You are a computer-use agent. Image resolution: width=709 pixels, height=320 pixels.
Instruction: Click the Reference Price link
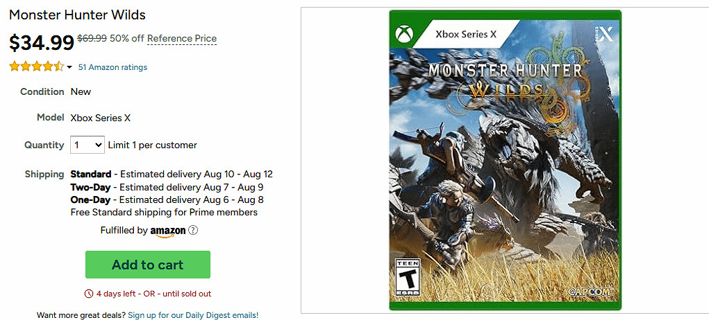point(182,39)
